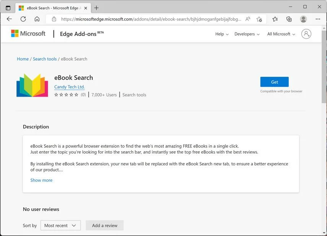Open Search tools breadcrumb link

point(45,59)
